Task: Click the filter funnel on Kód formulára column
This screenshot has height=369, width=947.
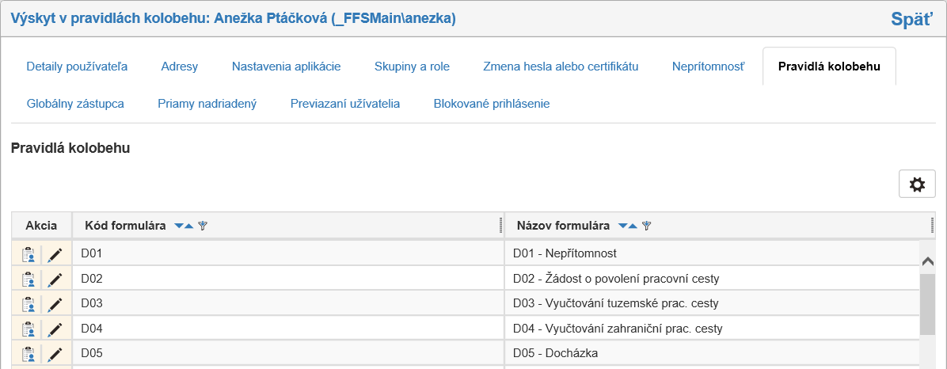Action: pos(203,226)
